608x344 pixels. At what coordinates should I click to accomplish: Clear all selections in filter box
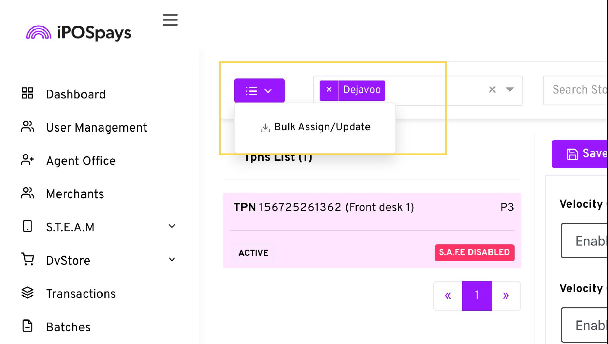click(492, 90)
